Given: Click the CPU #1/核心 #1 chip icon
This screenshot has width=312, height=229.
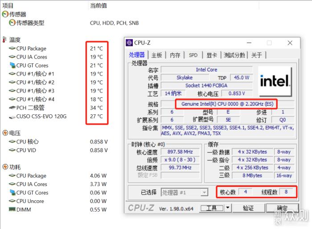Looking at the screenshot, I should (12, 74).
